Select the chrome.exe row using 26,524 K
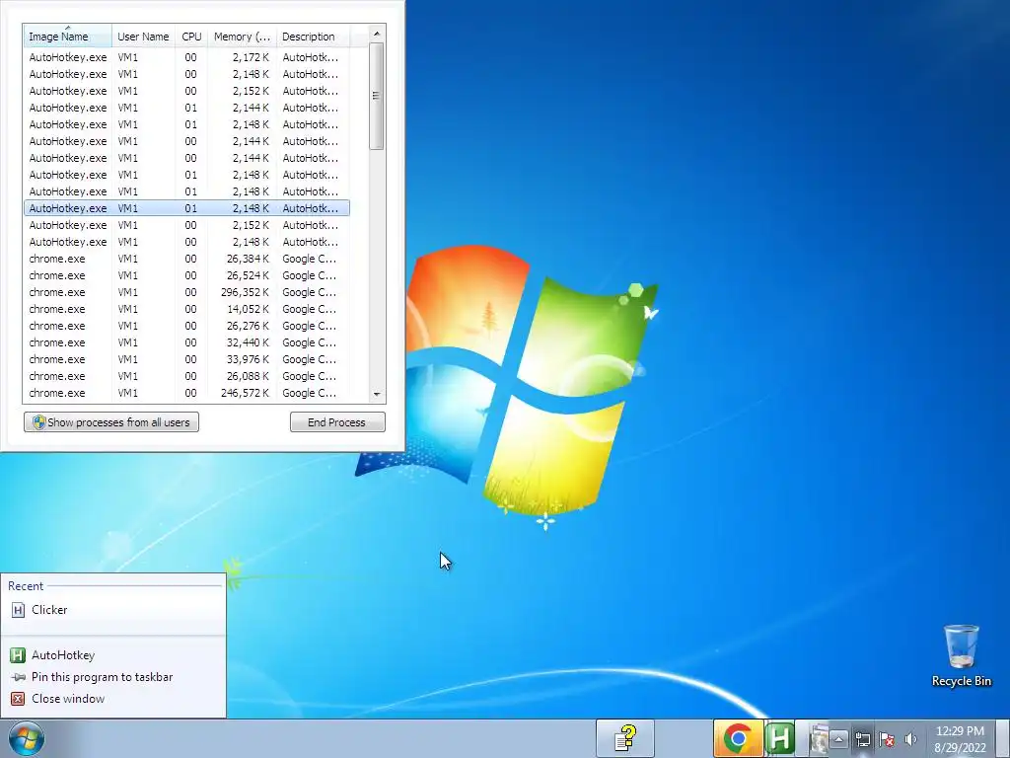This screenshot has height=758, width=1010. [x=186, y=275]
